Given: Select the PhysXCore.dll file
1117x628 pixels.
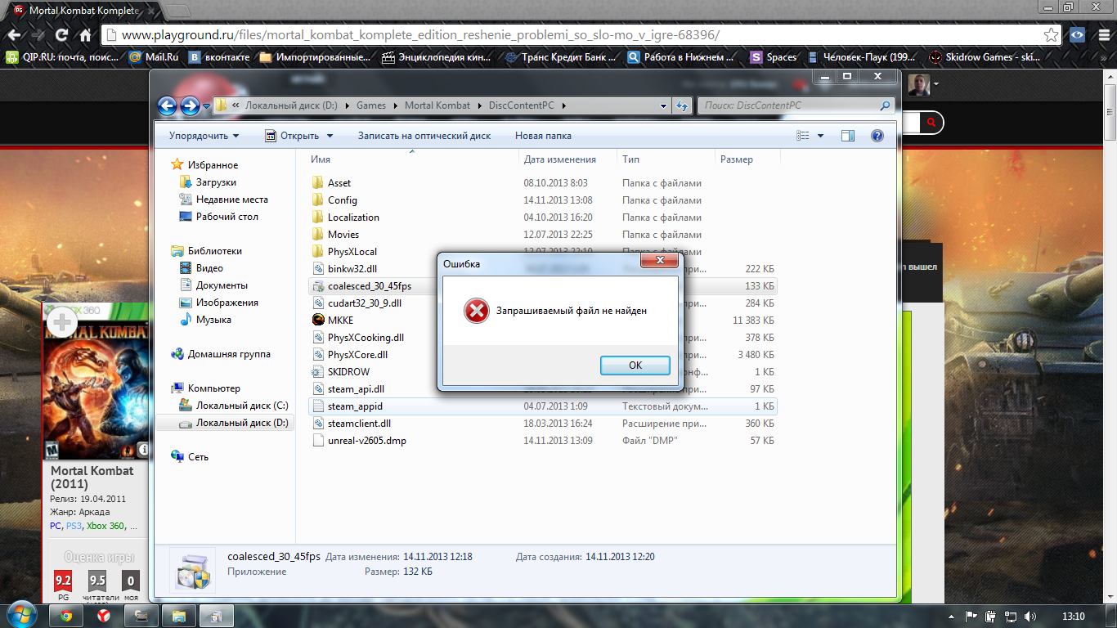Looking at the screenshot, I should [357, 355].
